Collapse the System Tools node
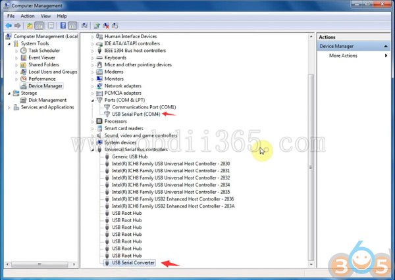The width and height of the screenshot is (395, 280). pyautogui.click(x=9, y=44)
